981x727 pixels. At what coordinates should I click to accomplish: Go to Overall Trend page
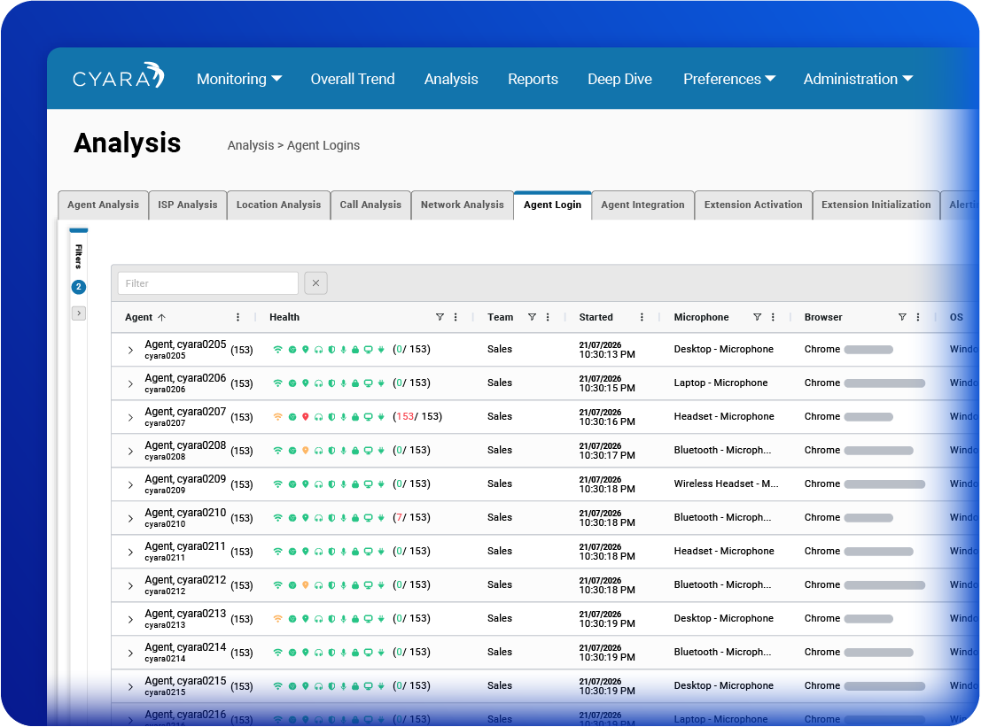tap(352, 79)
